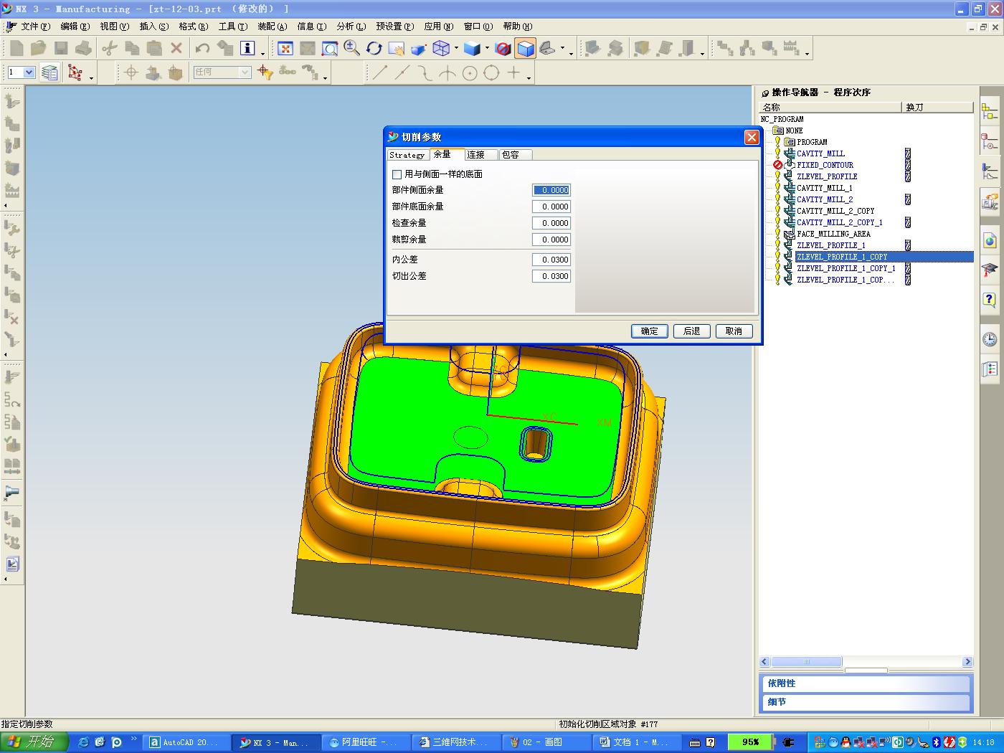Screen dimensions: 1004x753
Task: Click the navigator horizontal scrollbar thumb
Action: tap(807, 662)
